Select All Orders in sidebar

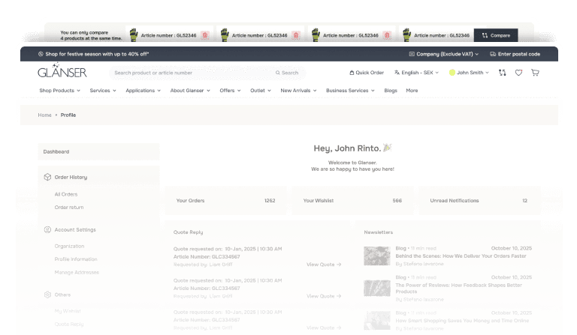pos(66,194)
